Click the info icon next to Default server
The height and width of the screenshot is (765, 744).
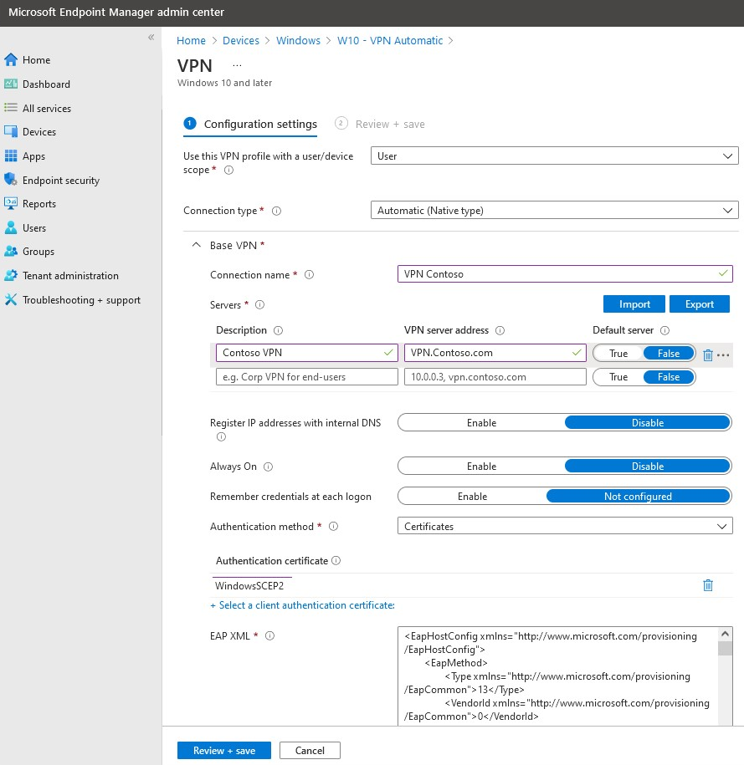[x=664, y=330]
